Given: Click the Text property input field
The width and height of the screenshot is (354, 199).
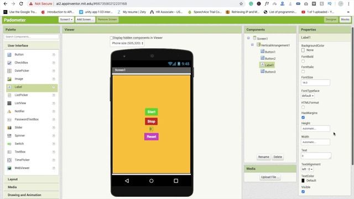Looking at the screenshot, I should click(x=316, y=156).
